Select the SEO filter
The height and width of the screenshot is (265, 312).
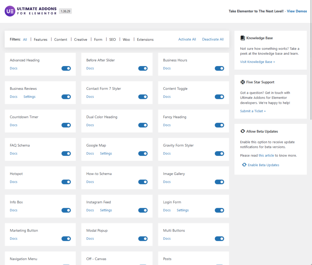pos(112,40)
